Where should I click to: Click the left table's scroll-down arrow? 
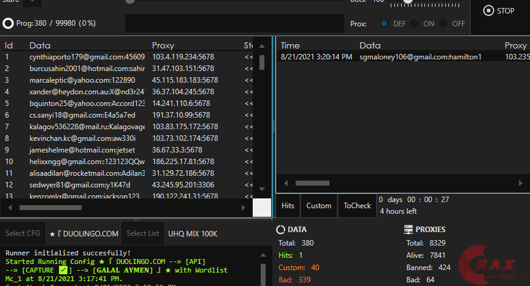click(261, 189)
